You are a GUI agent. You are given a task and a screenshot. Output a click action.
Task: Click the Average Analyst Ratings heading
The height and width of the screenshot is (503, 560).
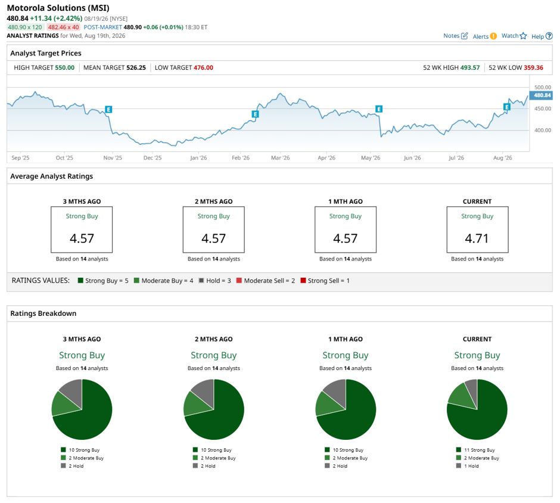[51, 176]
